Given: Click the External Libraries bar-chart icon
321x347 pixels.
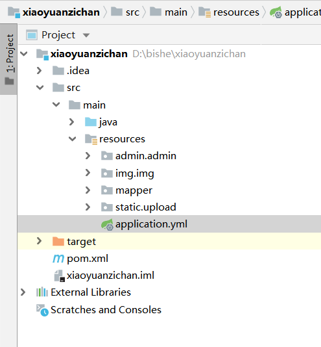Looking at the screenshot, I should coord(42,292).
